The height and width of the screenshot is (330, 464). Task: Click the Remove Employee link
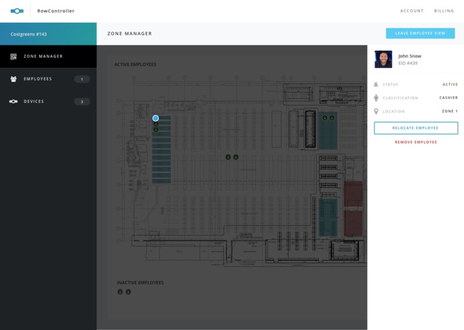tap(416, 142)
